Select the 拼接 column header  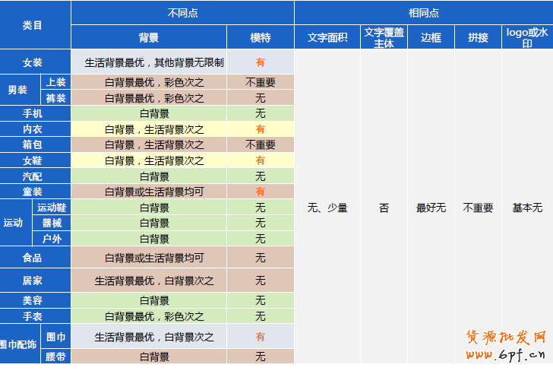click(478, 37)
